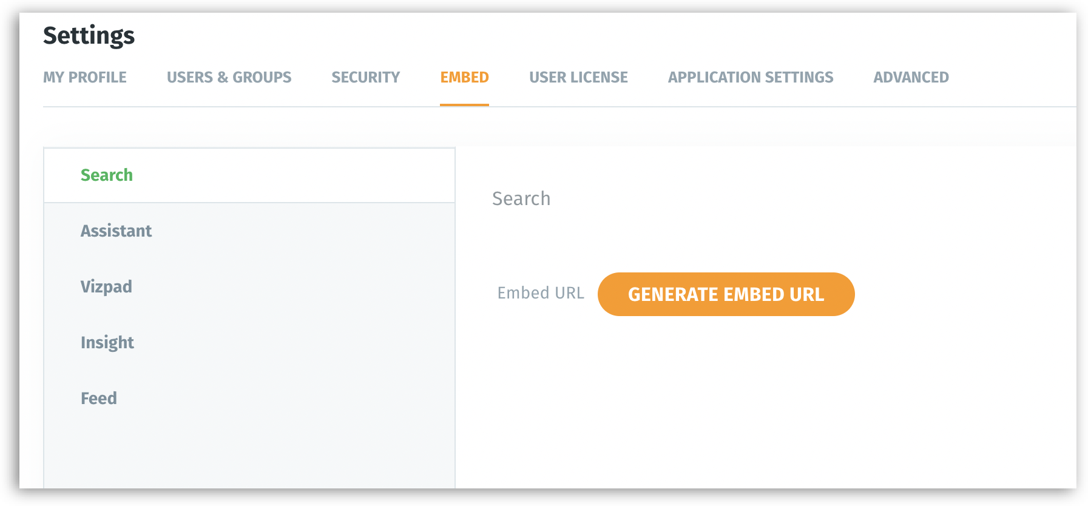Screen dimensions: 1088x506
Task: Select the Embed tab
Action: (464, 78)
